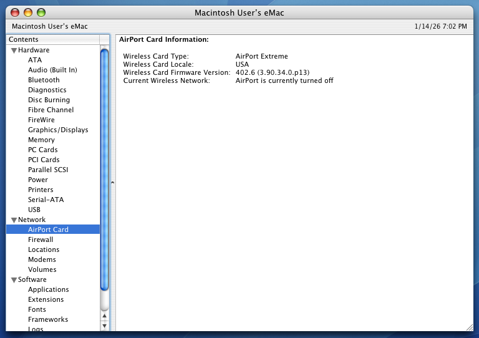Select Audio (Built In) entry
The image size is (479, 338).
(x=52, y=70)
